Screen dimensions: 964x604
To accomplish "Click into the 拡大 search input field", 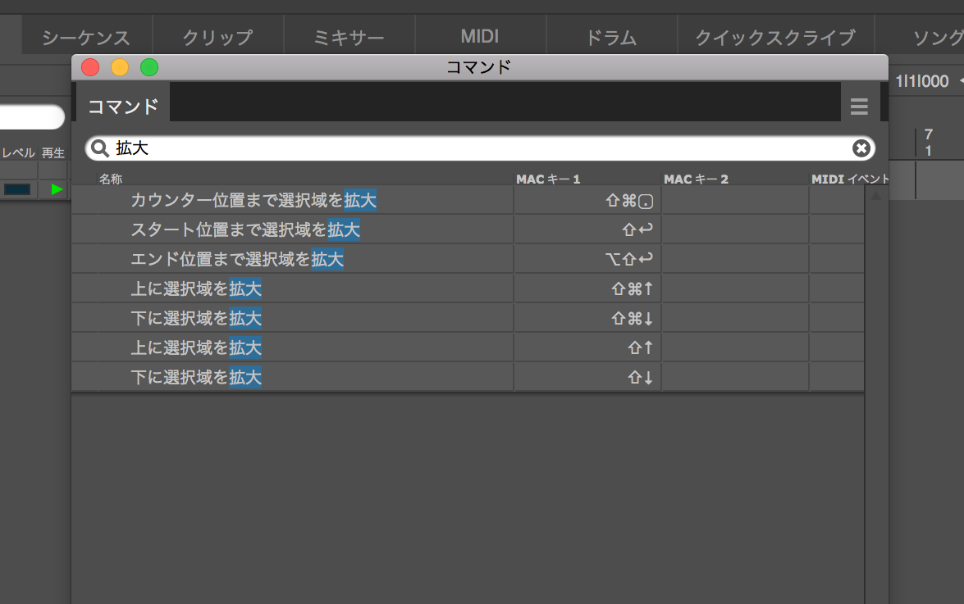I will click(x=476, y=148).
